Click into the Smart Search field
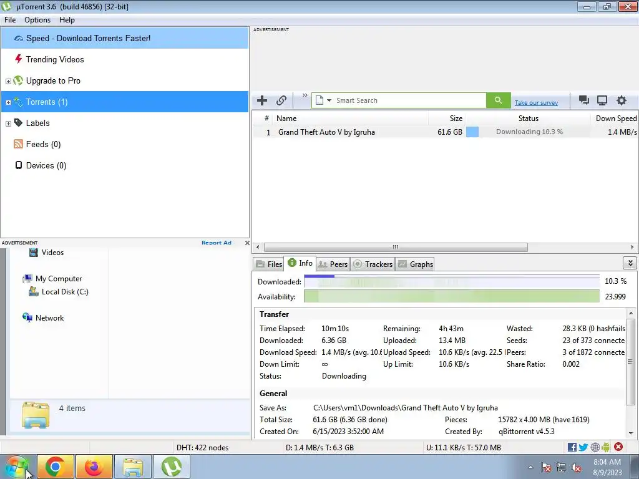This screenshot has height=479, width=639. [x=409, y=100]
